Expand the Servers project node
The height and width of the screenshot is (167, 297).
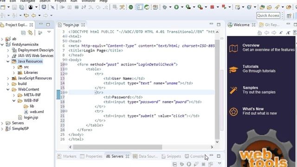[2, 123]
